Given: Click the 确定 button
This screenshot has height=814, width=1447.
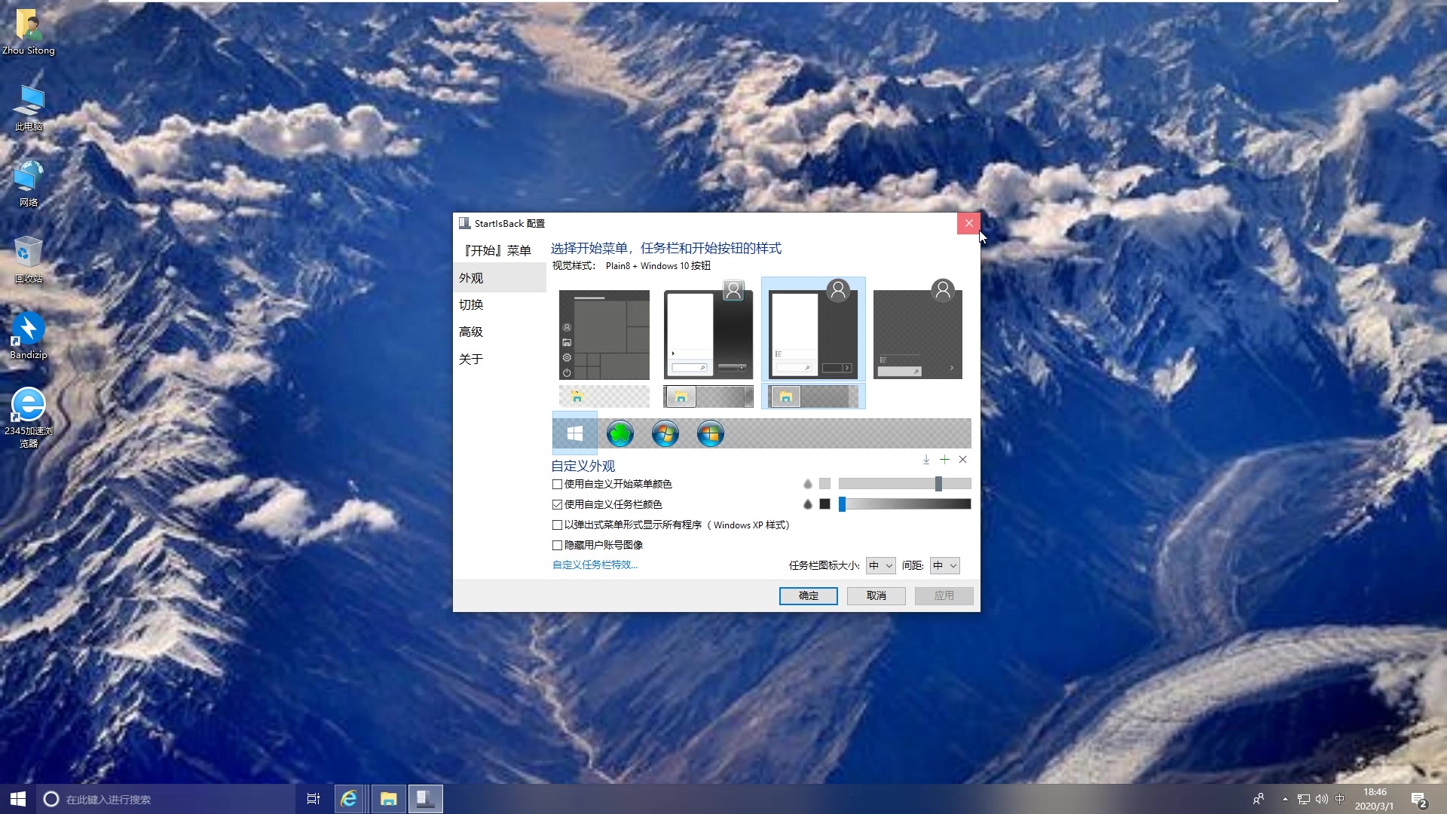Looking at the screenshot, I should tap(808, 595).
